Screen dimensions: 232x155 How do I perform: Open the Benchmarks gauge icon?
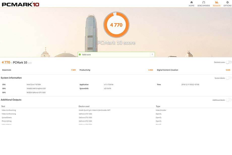tap(204, 2)
